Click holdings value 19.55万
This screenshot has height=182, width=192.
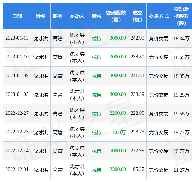click(181, 114)
